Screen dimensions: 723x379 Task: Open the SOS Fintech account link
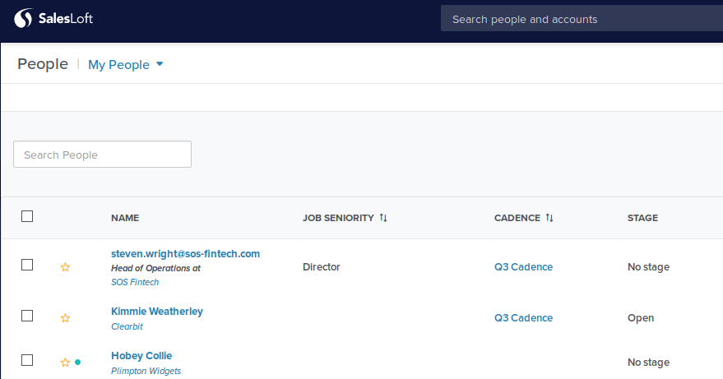coord(135,282)
